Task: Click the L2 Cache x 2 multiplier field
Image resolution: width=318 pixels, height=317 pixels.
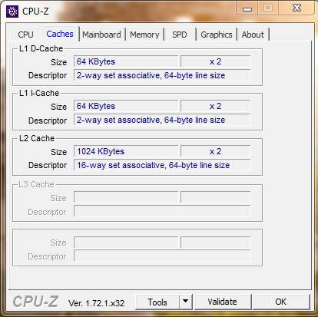Action: 215,151
